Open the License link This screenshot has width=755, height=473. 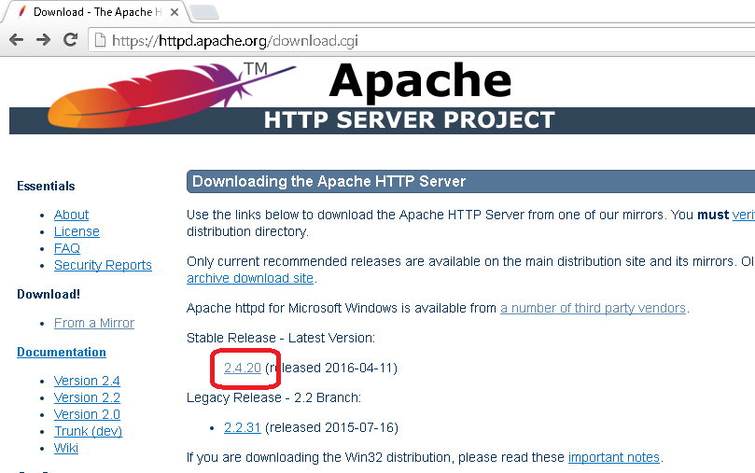coord(77,231)
